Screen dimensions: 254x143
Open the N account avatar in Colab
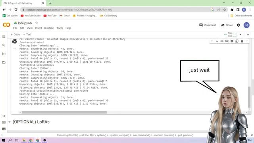pos(246,25)
